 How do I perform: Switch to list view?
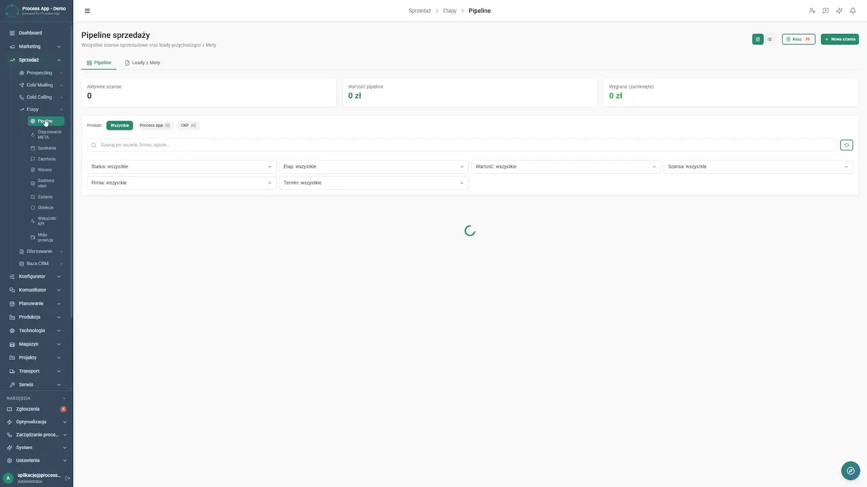(769, 39)
